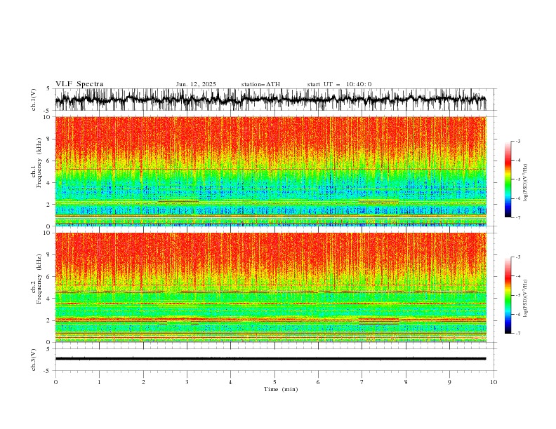Click the 'ch.3(V)' waveform axis label

tap(34, 360)
